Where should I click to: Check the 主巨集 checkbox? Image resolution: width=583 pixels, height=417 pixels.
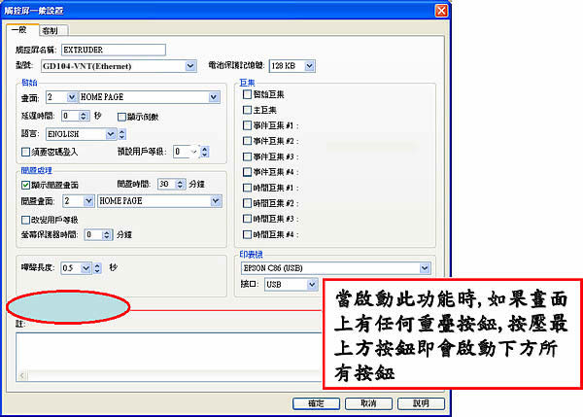coord(247,110)
